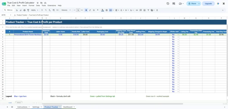Redo the last undone action
This screenshot has height=109, width=228.
21,10
